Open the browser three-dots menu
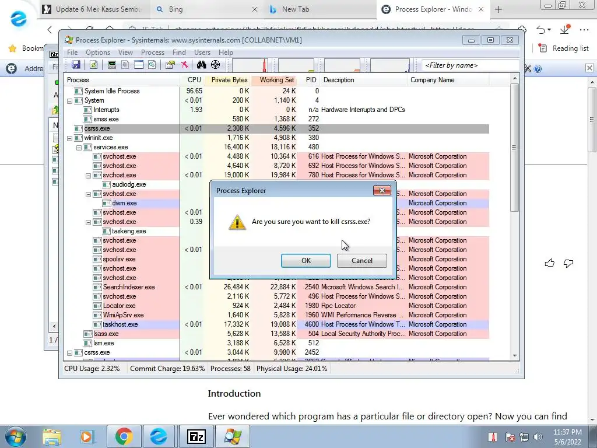 [584, 29]
